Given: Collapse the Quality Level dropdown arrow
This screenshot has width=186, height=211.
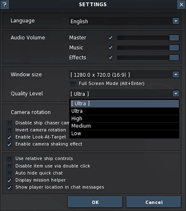Looking at the screenshot, I should (x=176, y=94).
